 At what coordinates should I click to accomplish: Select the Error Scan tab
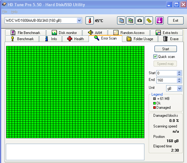coord(105,38)
